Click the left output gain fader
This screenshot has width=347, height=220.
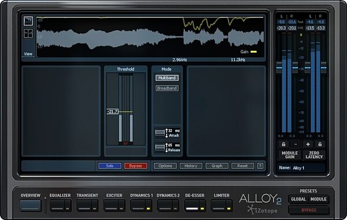coord(308,68)
